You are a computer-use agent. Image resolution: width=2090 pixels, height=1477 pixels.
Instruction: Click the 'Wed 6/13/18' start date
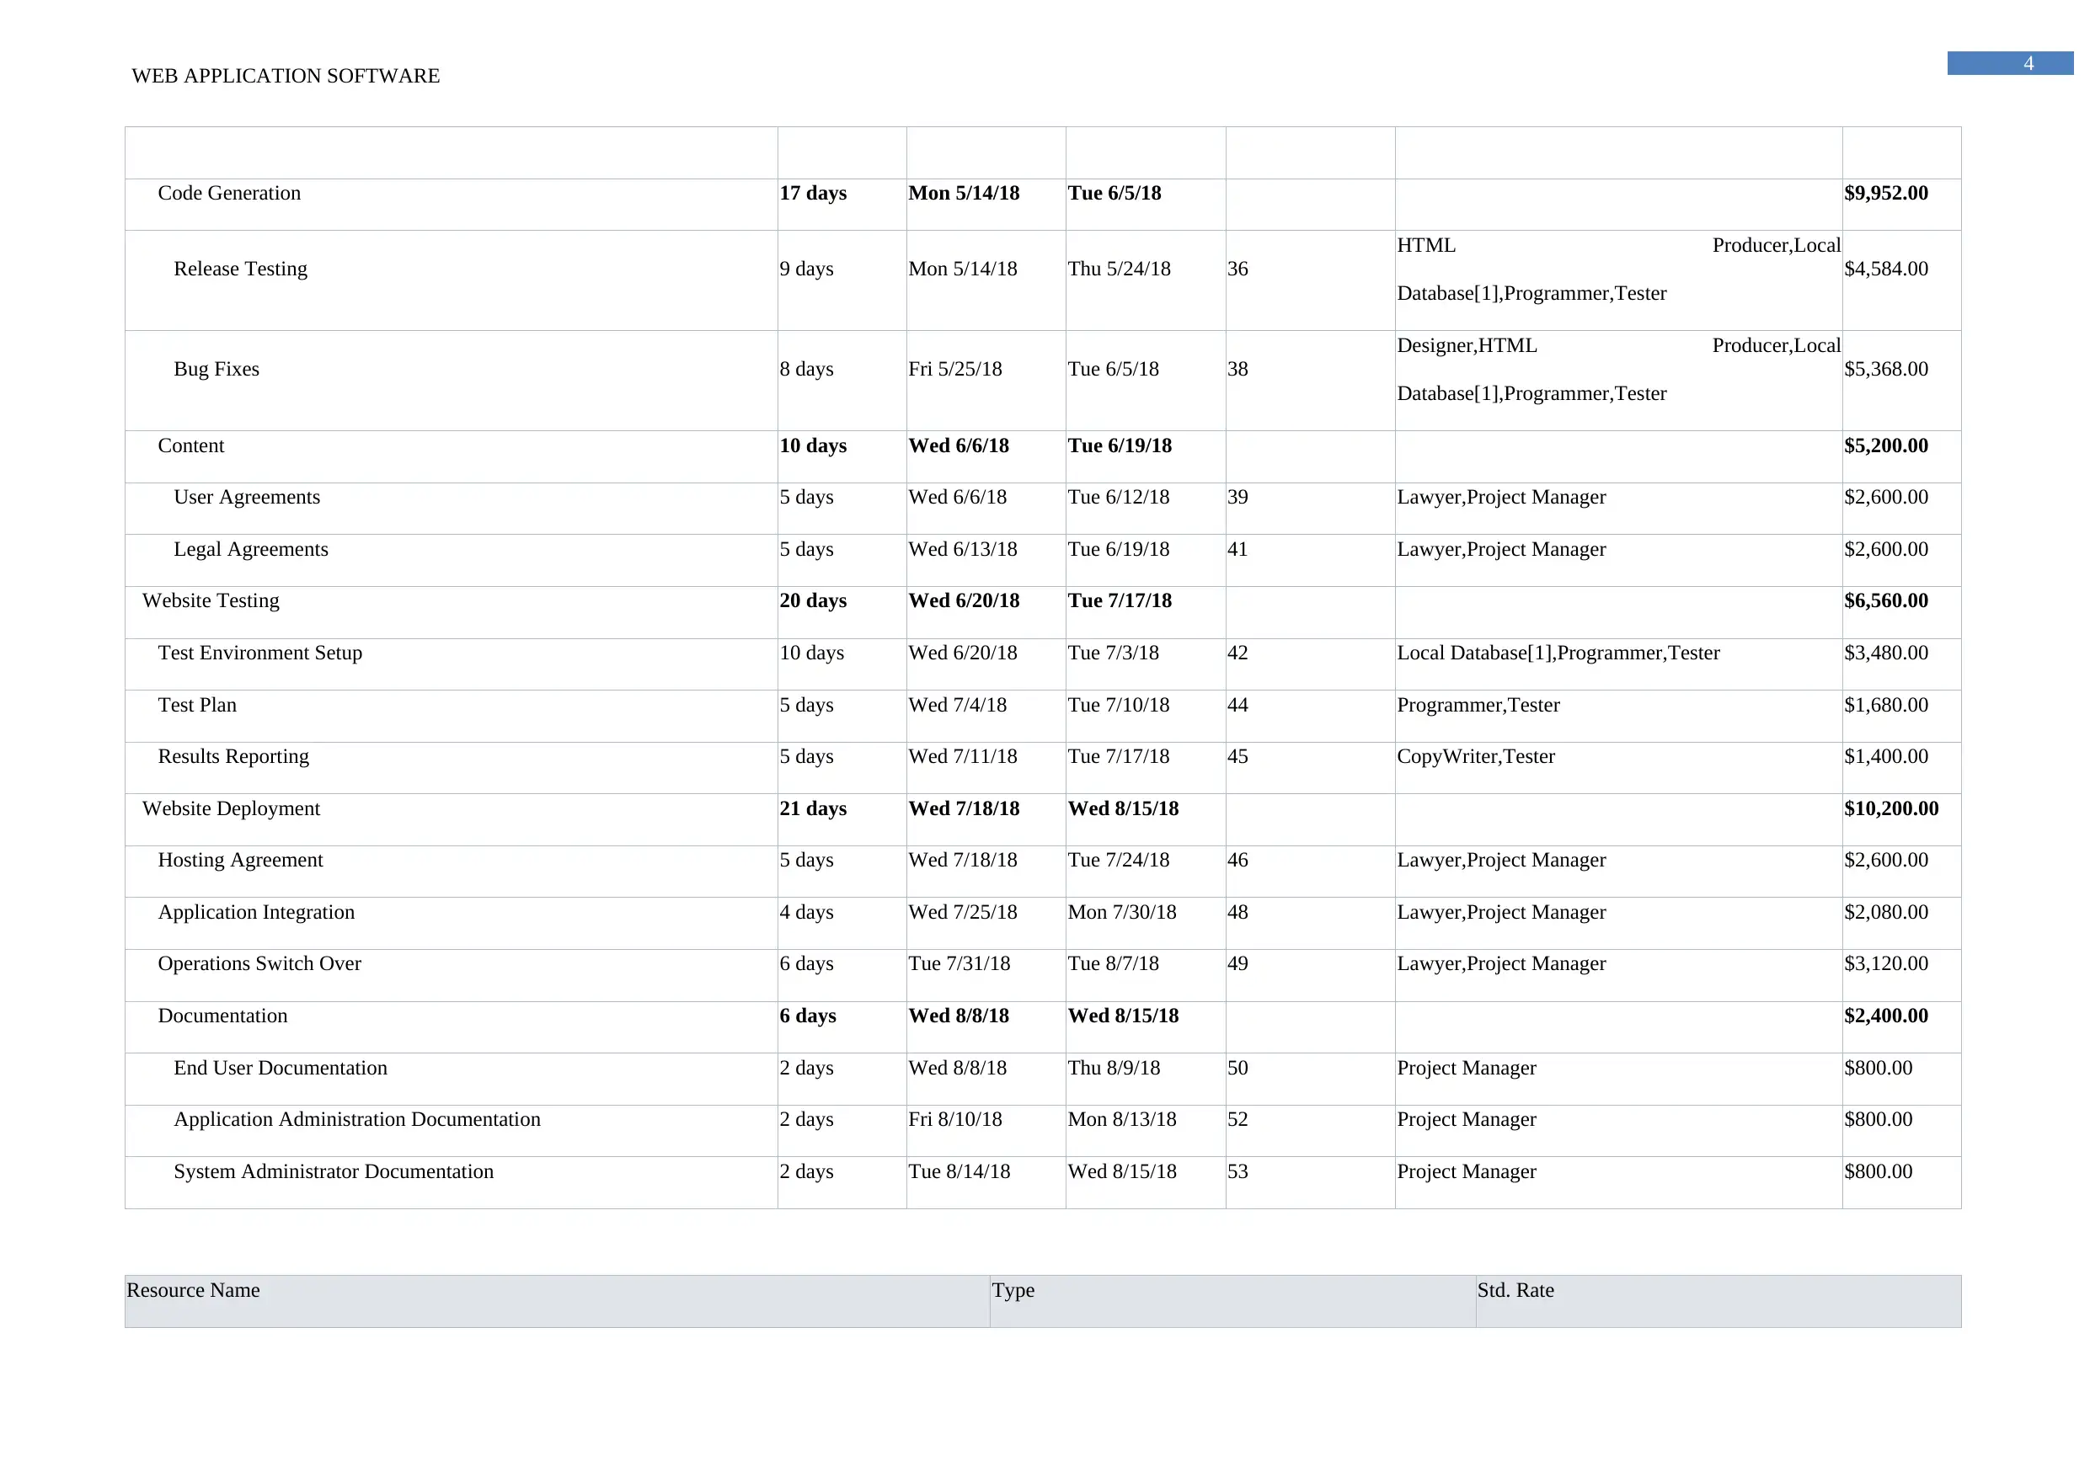tap(963, 549)
